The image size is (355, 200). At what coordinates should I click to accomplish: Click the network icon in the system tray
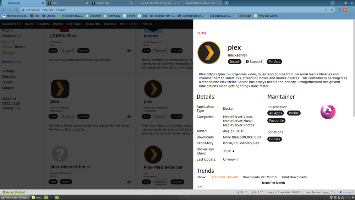343,198
